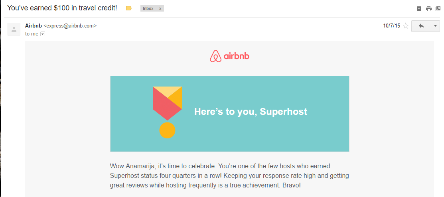Click the collapse all arrow icon
Image resolution: width=444 pixels, height=197 pixels.
tap(419, 8)
